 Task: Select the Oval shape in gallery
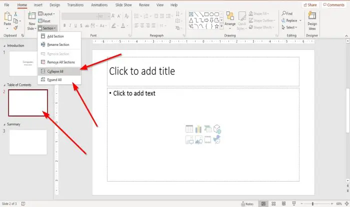tap(211, 14)
